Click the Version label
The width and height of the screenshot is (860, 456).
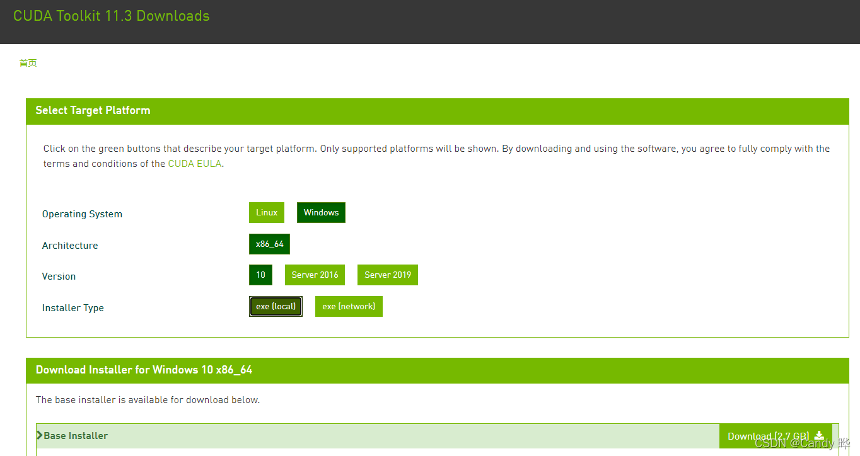click(x=59, y=276)
